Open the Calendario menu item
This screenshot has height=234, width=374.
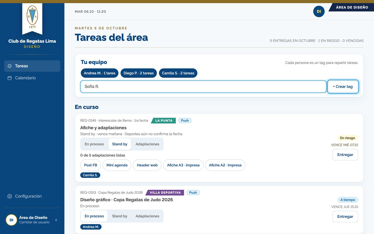[32, 78]
